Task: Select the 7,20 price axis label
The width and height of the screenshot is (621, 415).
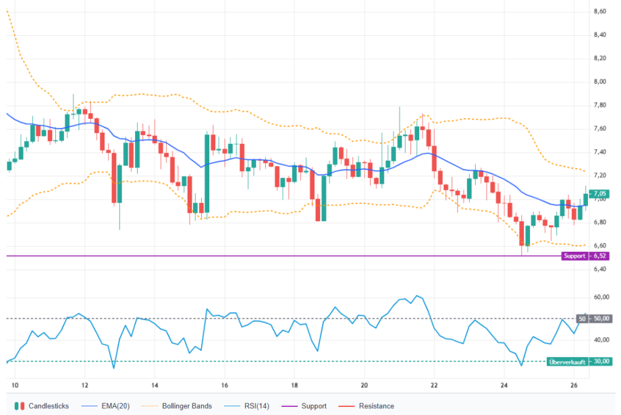Action: tap(599, 175)
